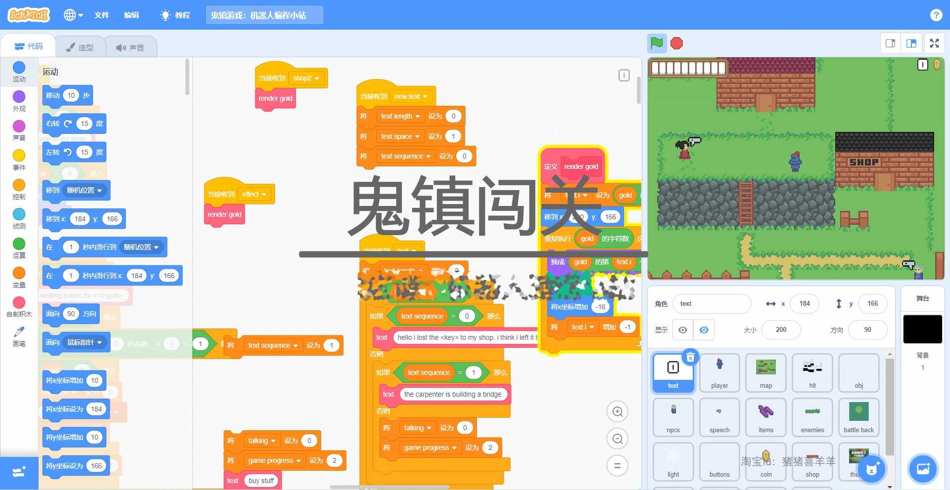Select the hit sprite

812,373
